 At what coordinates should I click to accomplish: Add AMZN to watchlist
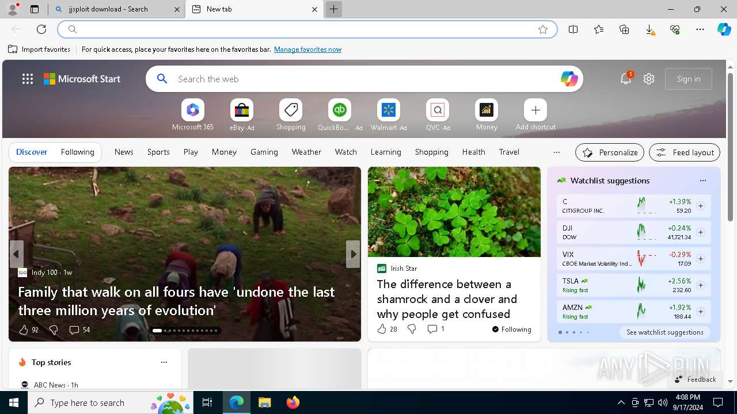point(701,312)
